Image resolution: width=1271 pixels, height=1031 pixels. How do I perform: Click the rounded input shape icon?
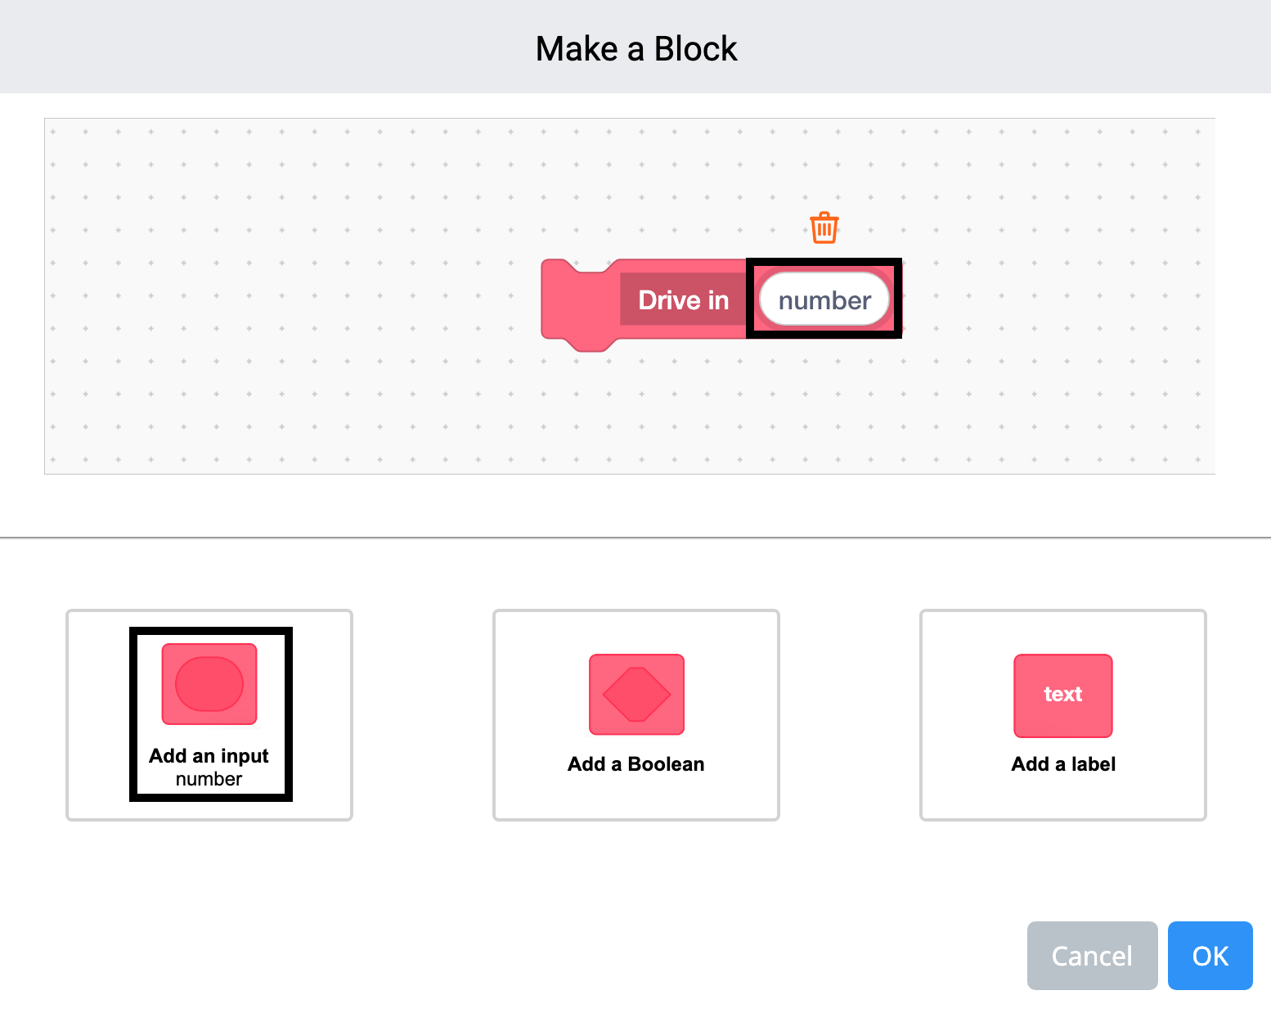click(209, 684)
